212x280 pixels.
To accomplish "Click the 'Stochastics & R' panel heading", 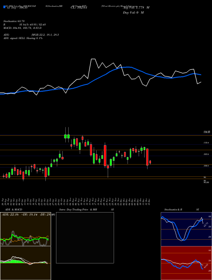I will click(173, 210).
